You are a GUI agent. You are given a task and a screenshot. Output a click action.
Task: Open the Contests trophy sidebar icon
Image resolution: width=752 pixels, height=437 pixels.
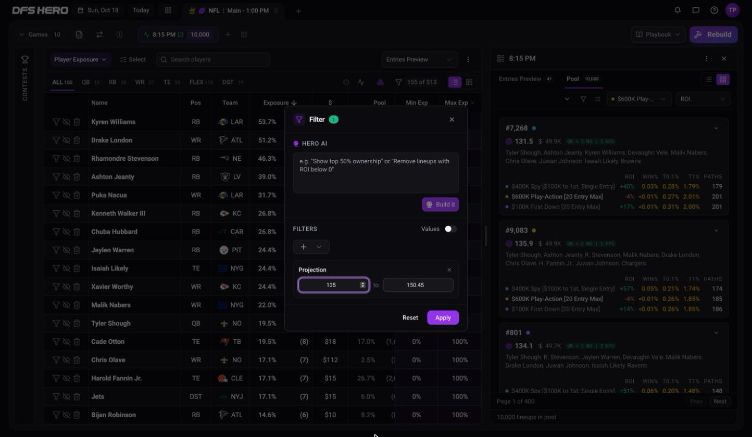tap(24, 59)
